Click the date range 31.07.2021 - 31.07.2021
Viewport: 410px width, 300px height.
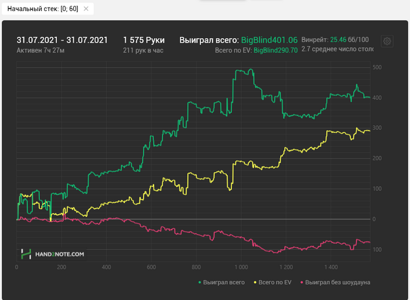click(x=62, y=40)
